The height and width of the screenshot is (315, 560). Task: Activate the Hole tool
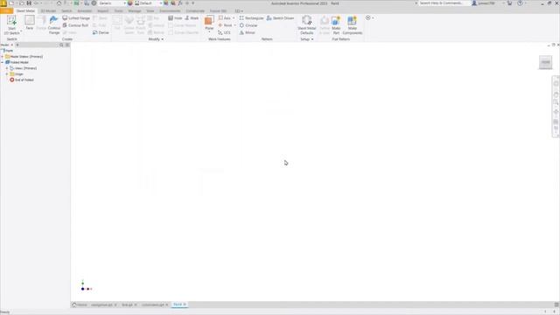pos(175,17)
